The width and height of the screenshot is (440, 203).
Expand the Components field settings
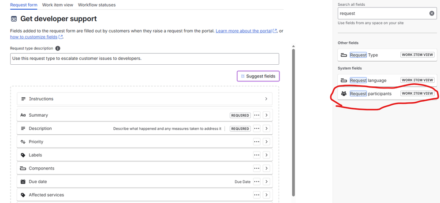coord(267,168)
